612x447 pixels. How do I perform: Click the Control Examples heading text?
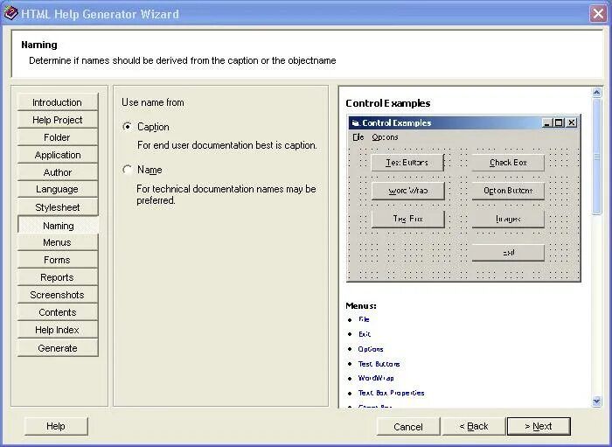(x=388, y=103)
